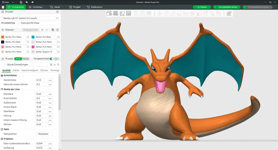
Task: Click the Share button
Action: tap(202, 7)
